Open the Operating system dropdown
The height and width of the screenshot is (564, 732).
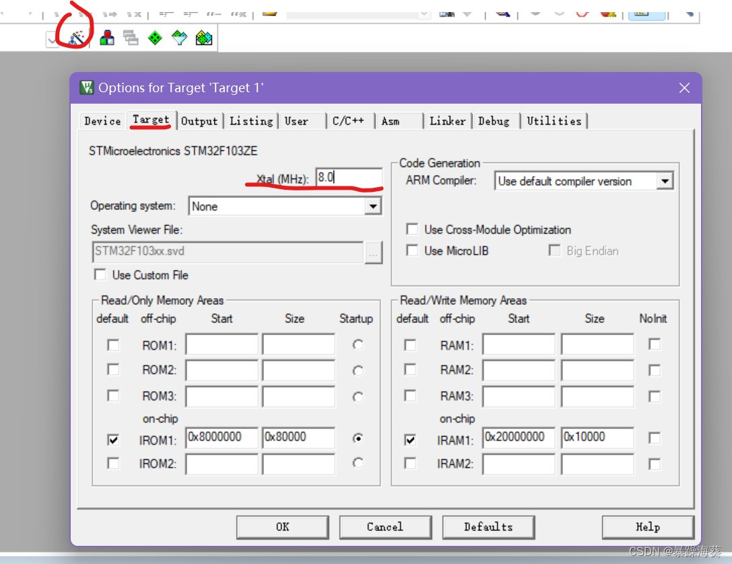372,206
